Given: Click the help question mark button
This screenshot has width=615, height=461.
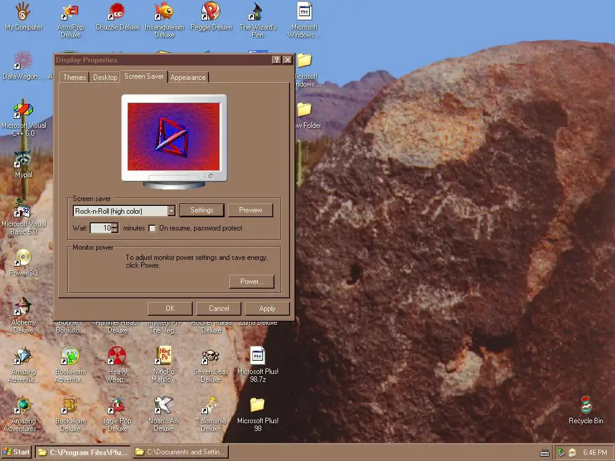Looking at the screenshot, I should 276,59.
